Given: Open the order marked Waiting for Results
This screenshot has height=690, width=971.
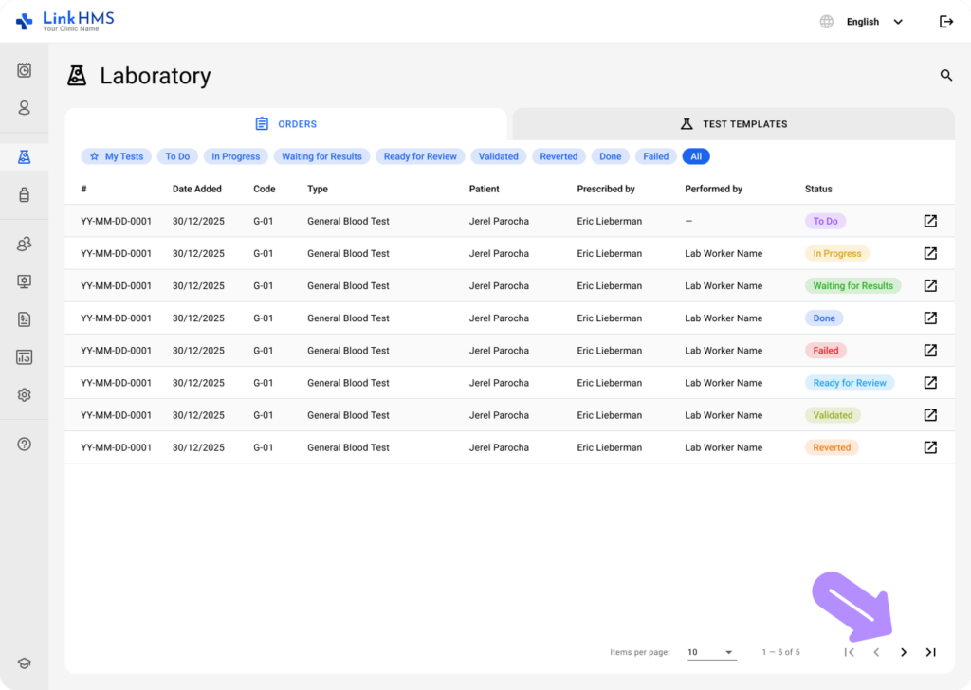Looking at the screenshot, I should [x=930, y=286].
